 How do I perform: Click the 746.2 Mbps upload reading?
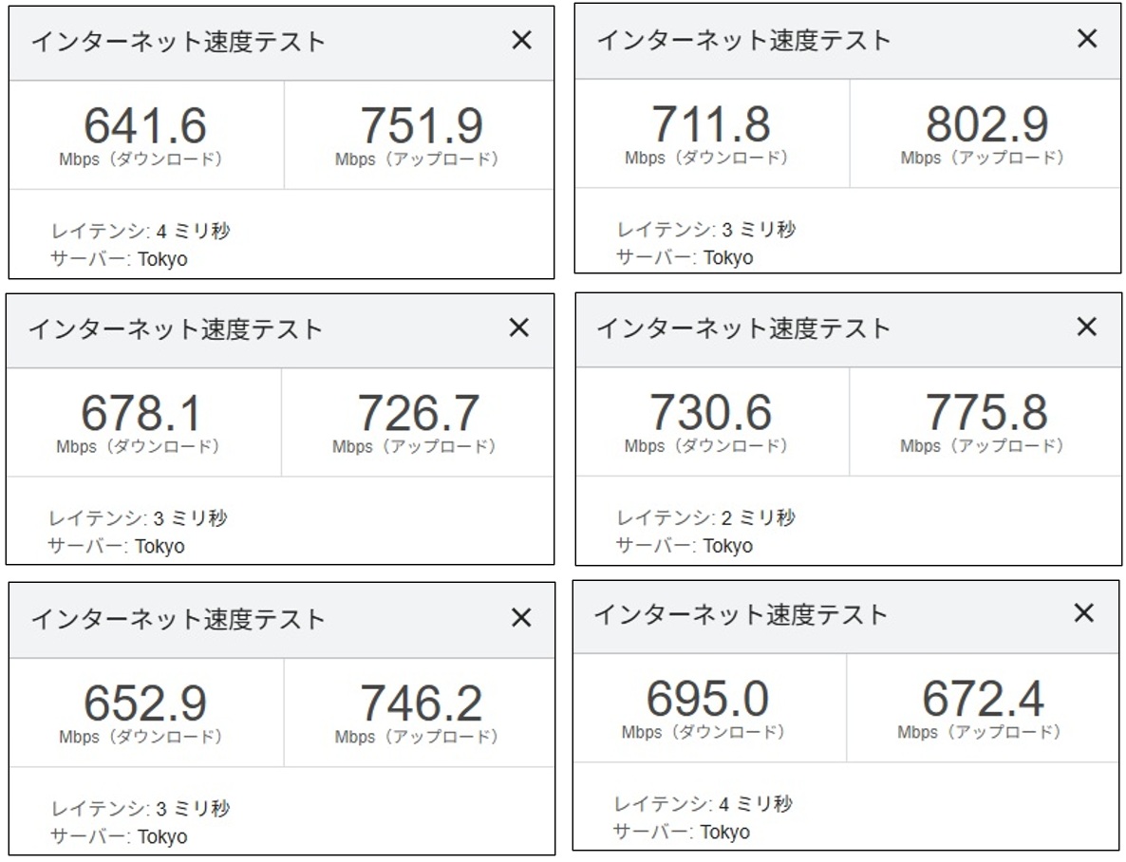(421, 704)
